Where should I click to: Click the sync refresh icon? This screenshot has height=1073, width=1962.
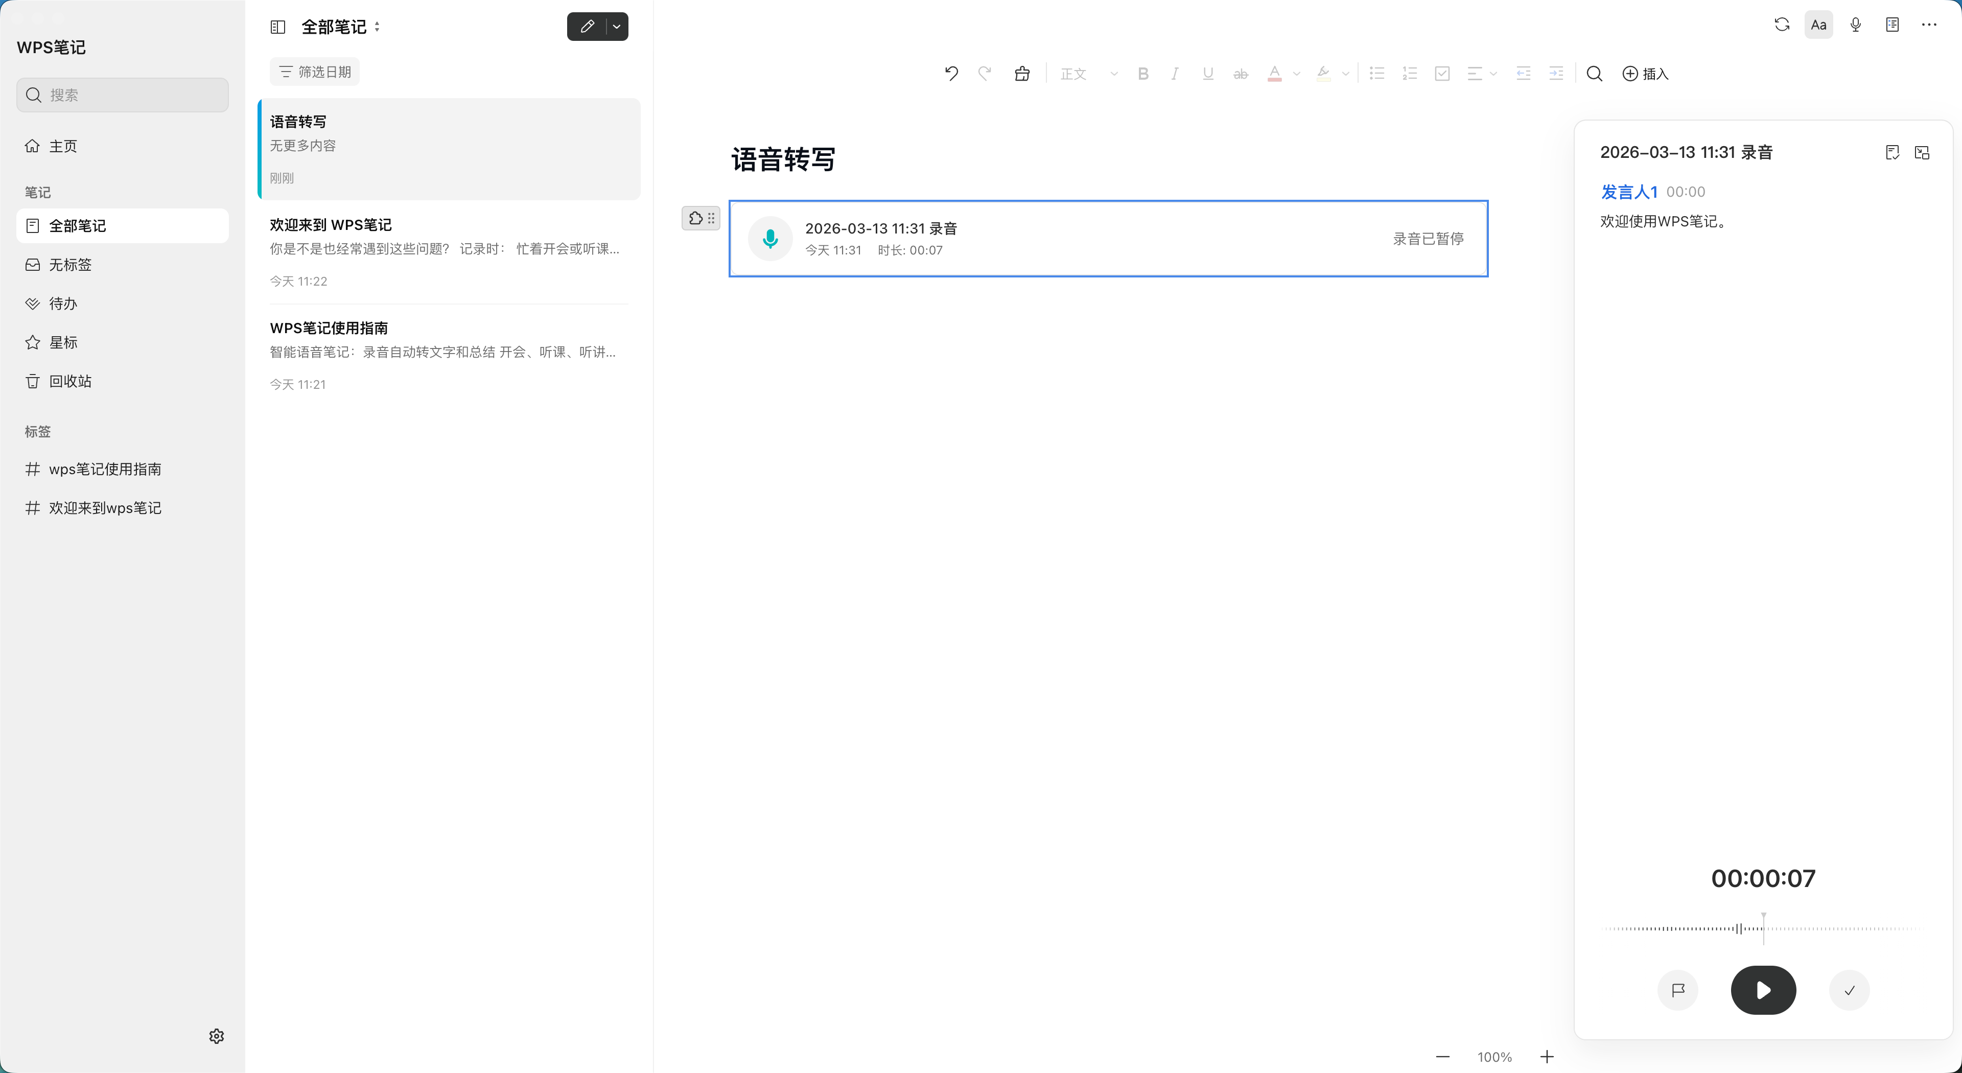pyautogui.click(x=1782, y=25)
